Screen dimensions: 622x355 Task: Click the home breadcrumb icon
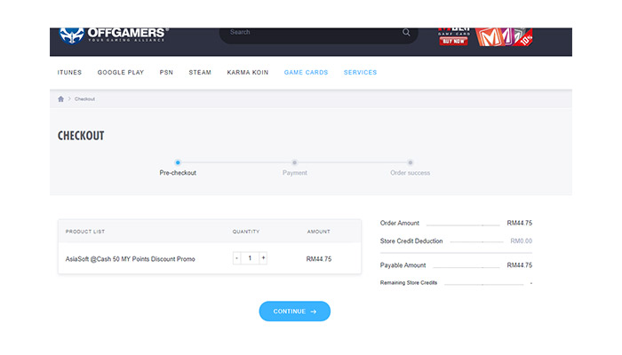click(60, 99)
